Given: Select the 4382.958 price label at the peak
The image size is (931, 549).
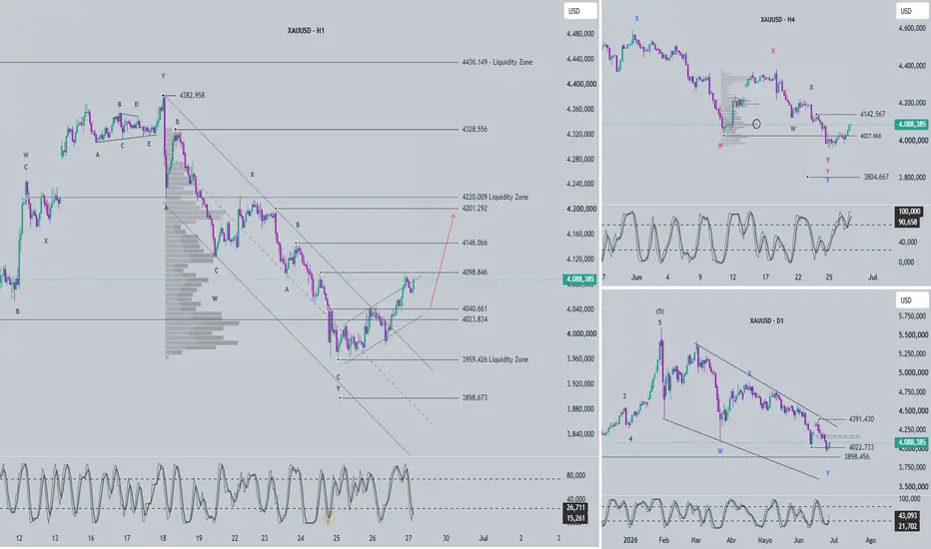Looking at the screenshot, I should [192, 95].
